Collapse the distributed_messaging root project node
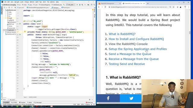193x108 pixels. click(4, 10)
